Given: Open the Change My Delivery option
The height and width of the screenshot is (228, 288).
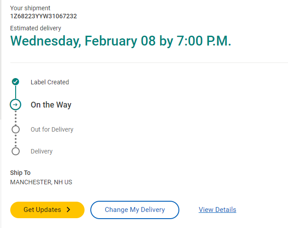Looking at the screenshot, I should [135, 210].
